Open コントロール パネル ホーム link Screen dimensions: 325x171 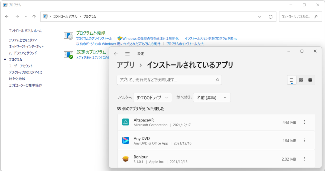coord(25,31)
